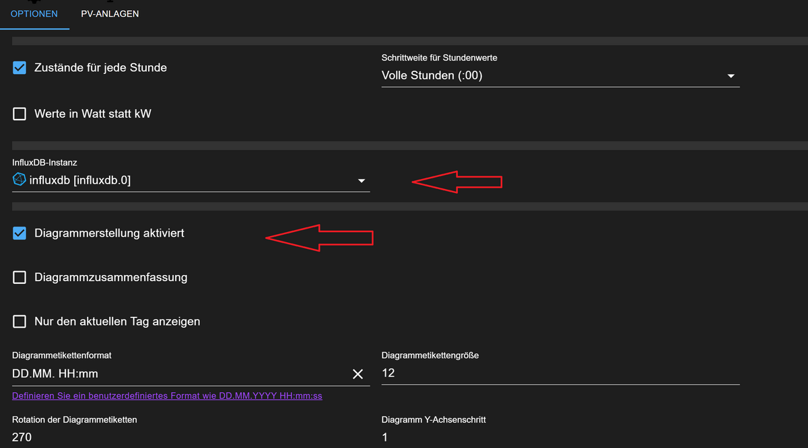The height and width of the screenshot is (448, 808).
Task: Open the PV-ANLAGEN tab
Action: click(110, 13)
